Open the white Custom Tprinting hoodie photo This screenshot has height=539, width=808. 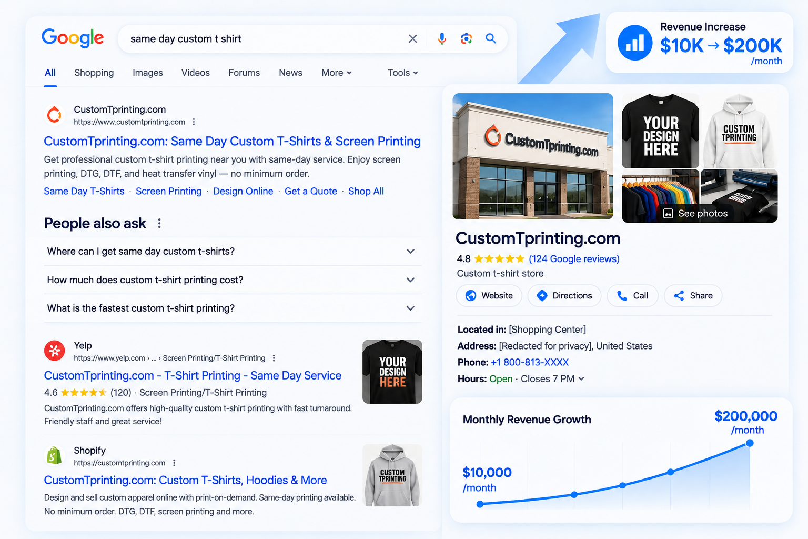(739, 131)
